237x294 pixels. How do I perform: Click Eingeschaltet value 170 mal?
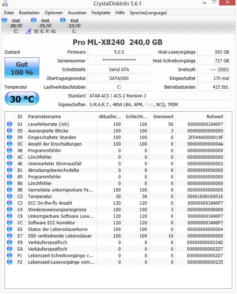tap(214, 78)
